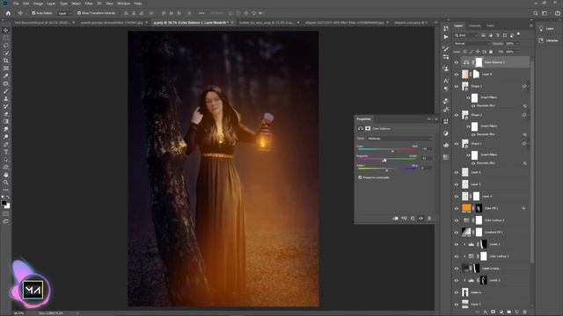Click the Cyan-Red value input field
The width and height of the screenshot is (563, 316).
(426, 148)
